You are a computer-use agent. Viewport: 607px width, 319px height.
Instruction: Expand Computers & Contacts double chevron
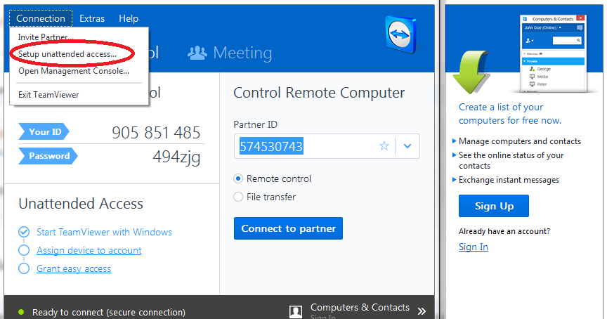422,311
